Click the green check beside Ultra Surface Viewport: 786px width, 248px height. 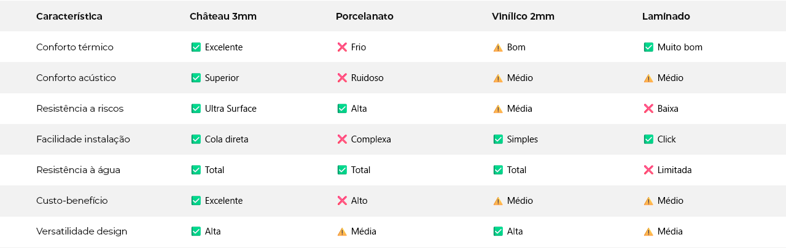pyautogui.click(x=196, y=109)
